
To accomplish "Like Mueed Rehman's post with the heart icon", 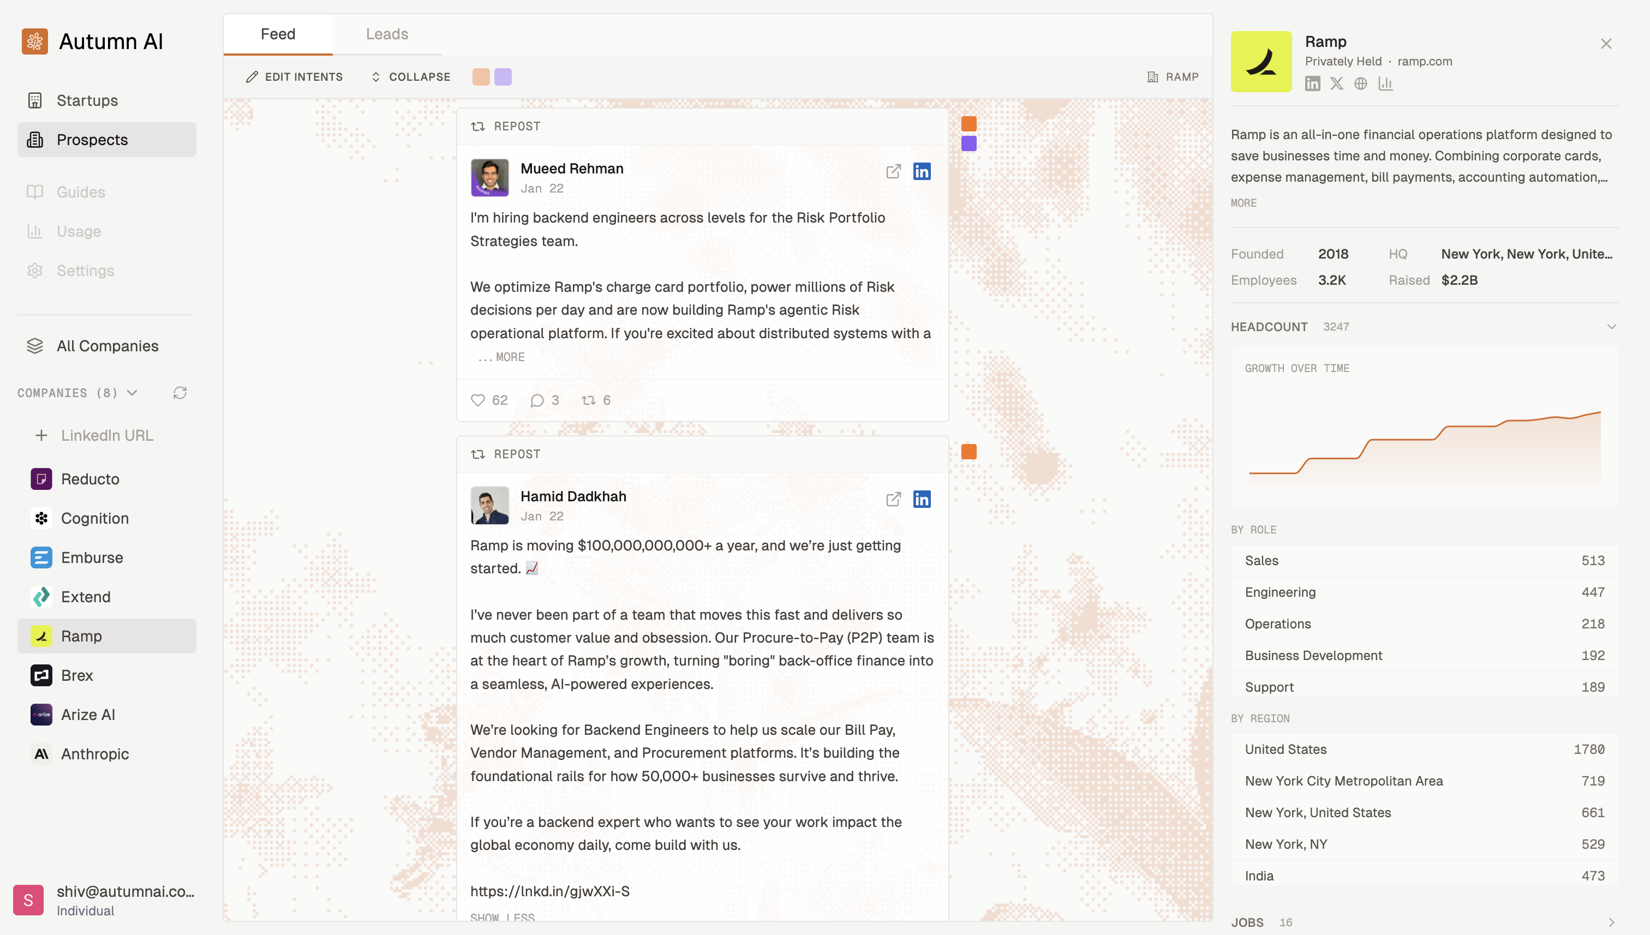I will 478,400.
